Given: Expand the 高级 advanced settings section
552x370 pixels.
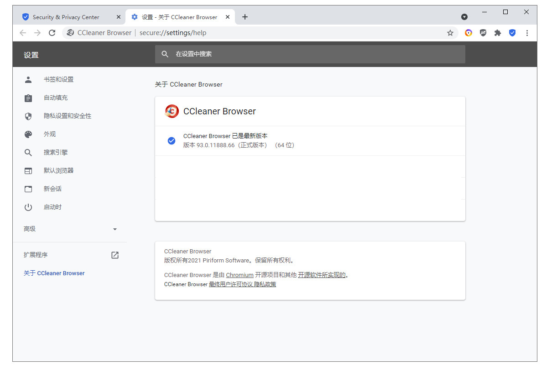Looking at the screenshot, I should pos(71,229).
